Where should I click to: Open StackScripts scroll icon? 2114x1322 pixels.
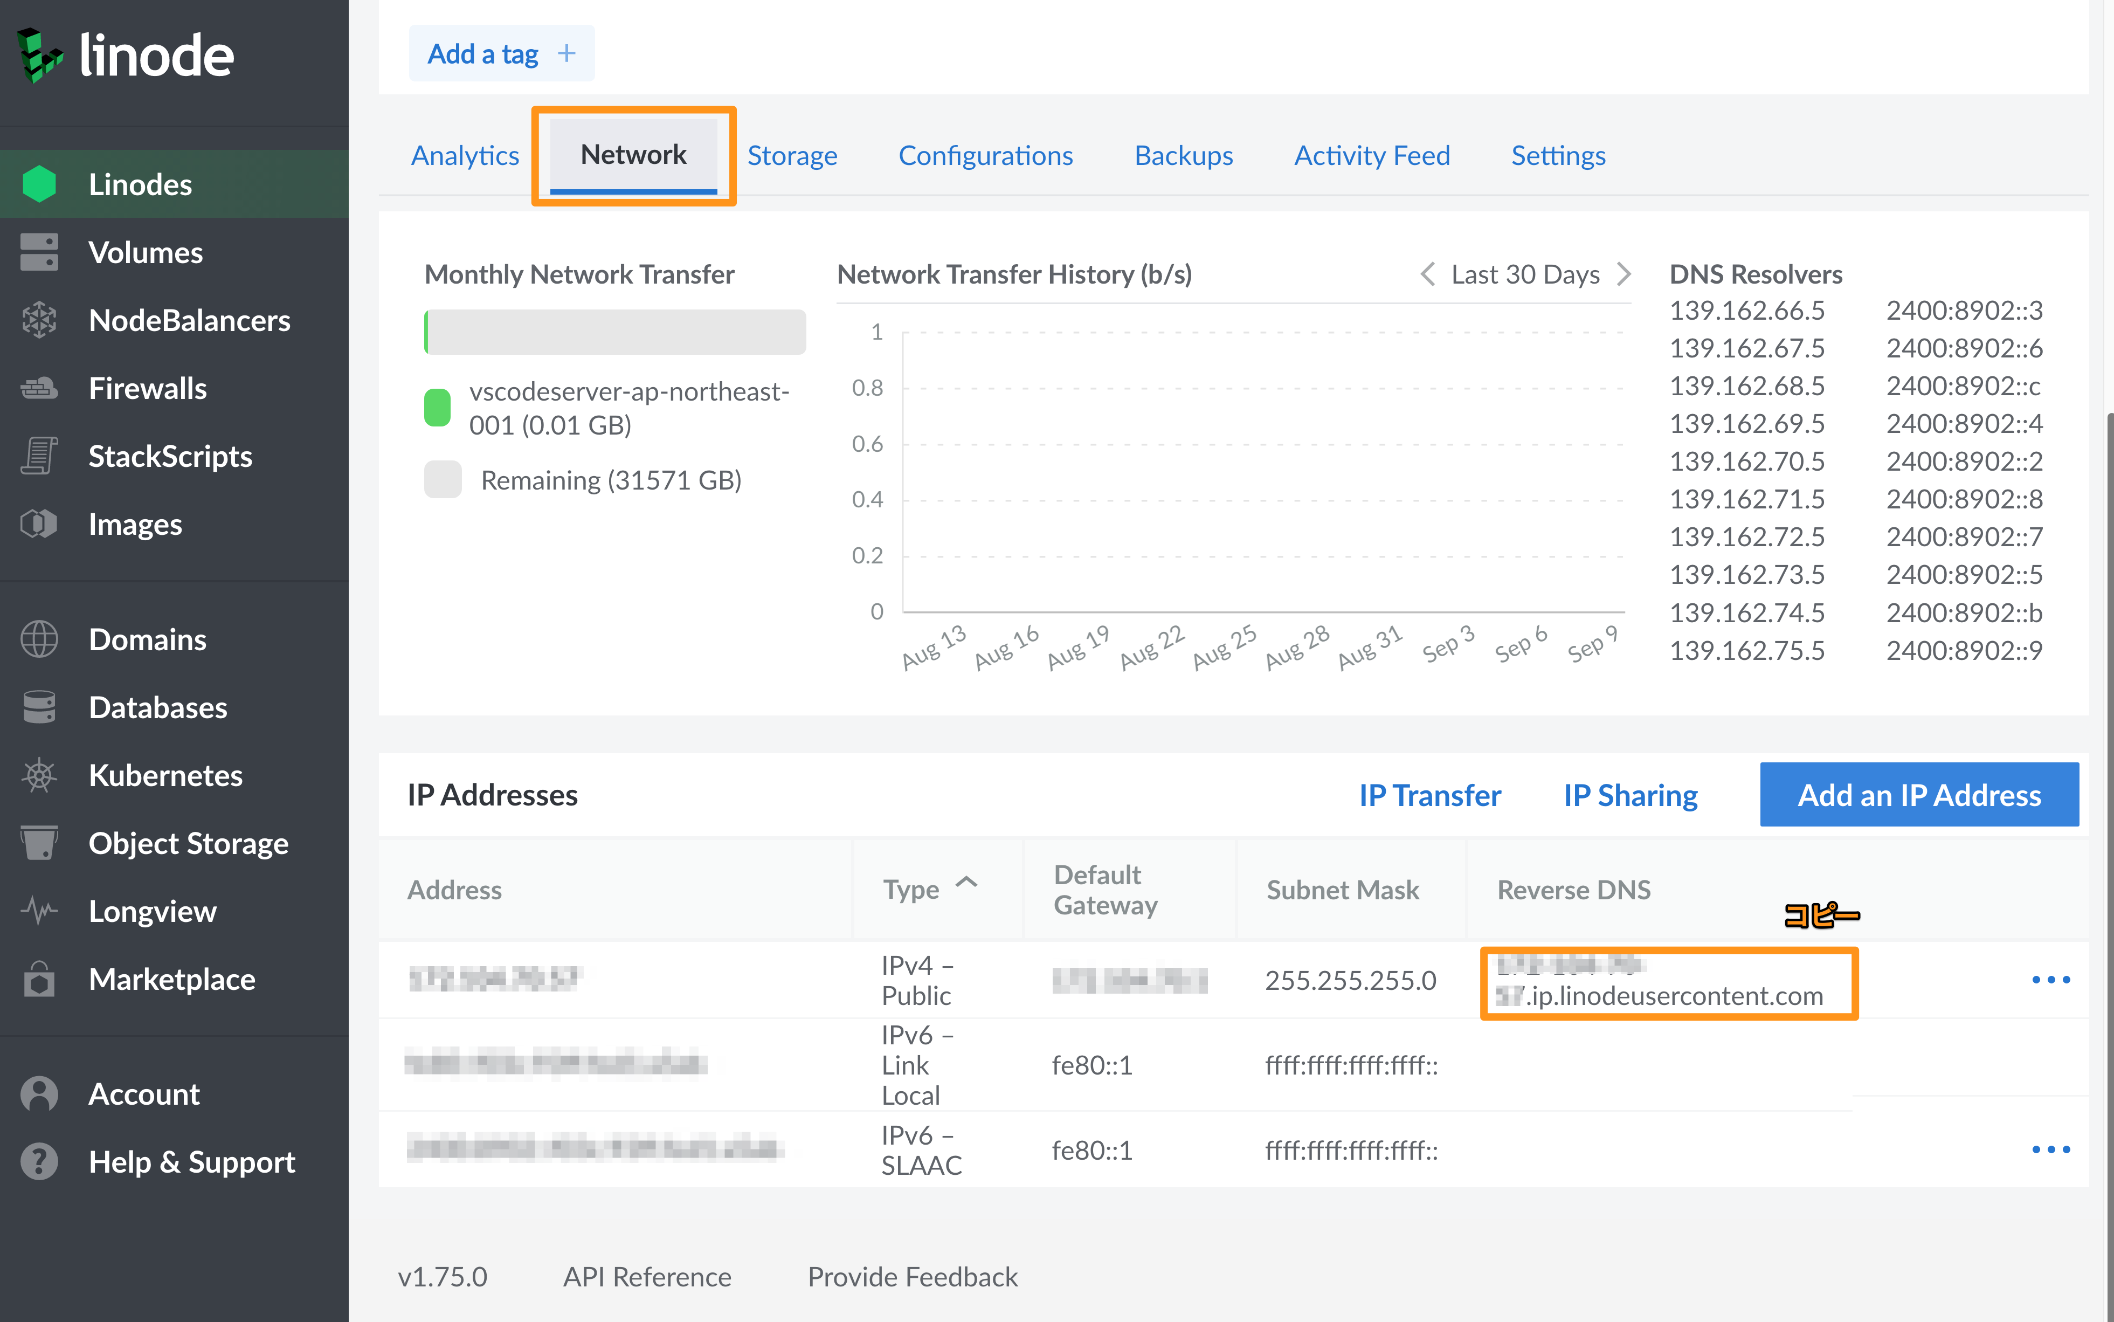tap(39, 457)
